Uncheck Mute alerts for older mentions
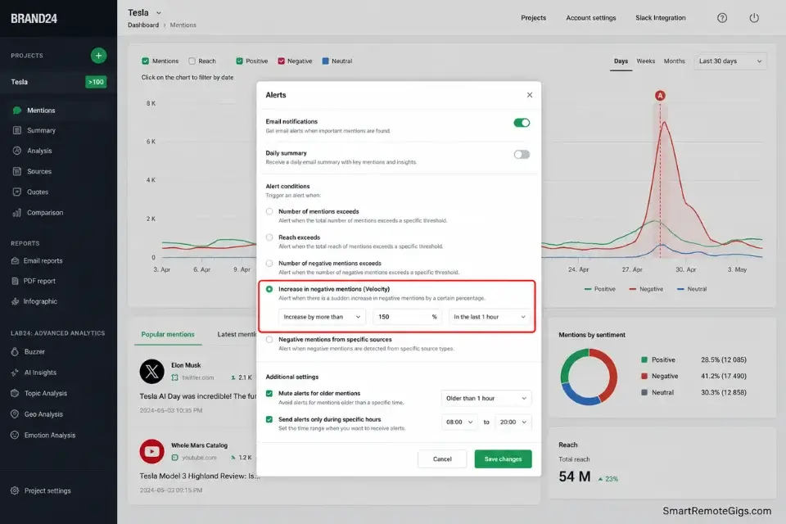The width and height of the screenshot is (786, 524). click(269, 394)
